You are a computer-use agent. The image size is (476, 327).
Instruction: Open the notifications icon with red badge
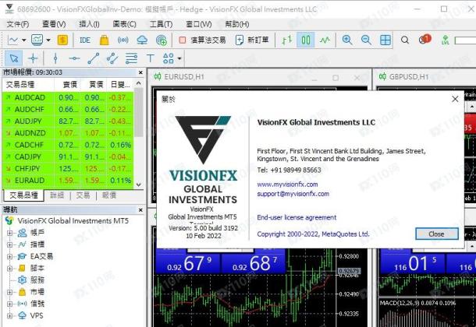coord(424,40)
